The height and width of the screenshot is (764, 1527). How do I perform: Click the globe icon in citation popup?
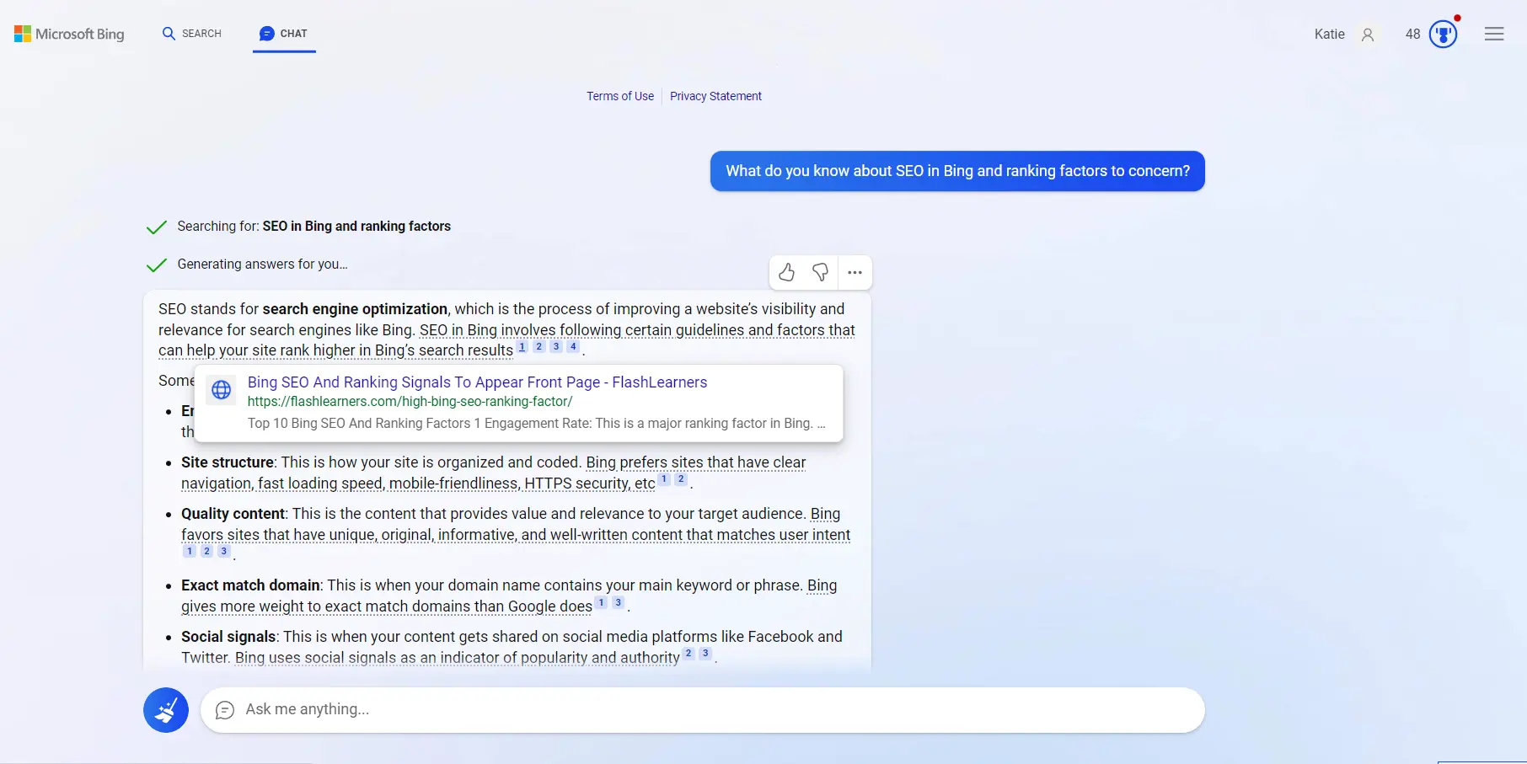222,389
